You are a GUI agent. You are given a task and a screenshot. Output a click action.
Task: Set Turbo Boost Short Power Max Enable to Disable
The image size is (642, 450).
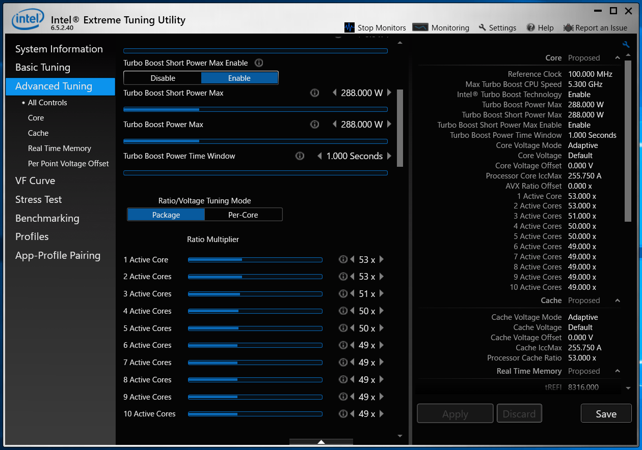pos(163,78)
